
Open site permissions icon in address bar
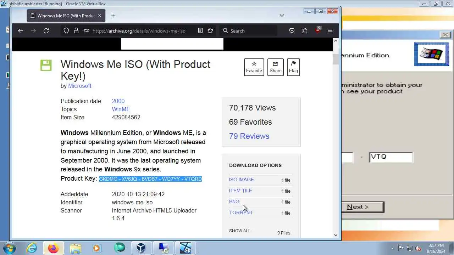click(x=86, y=31)
